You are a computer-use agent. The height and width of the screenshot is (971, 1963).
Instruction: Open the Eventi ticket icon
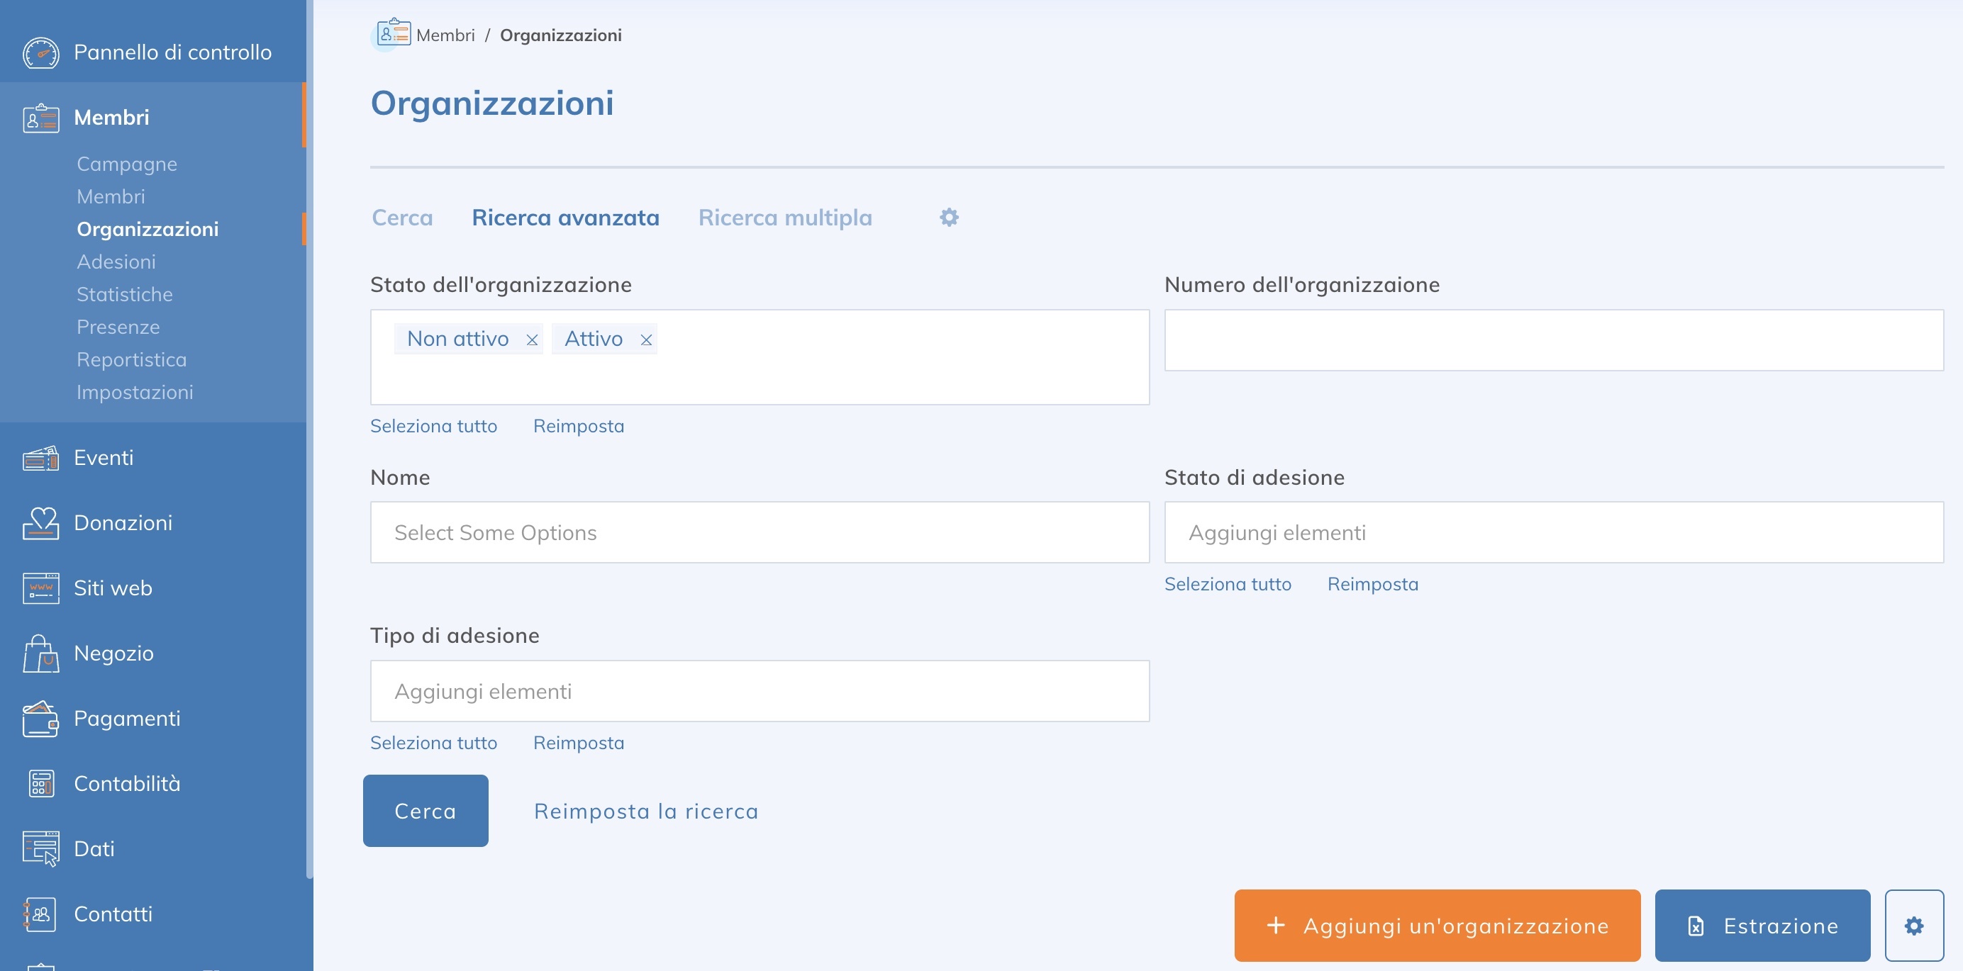(x=40, y=458)
